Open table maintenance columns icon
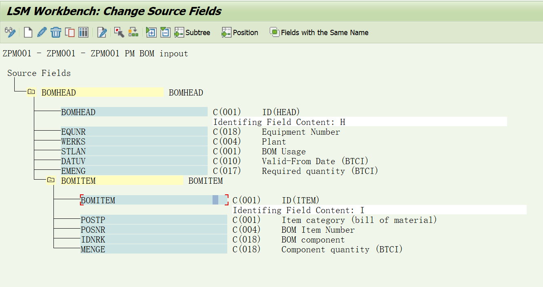Viewport: 543px width, 287px height. pyautogui.click(x=84, y=32)
